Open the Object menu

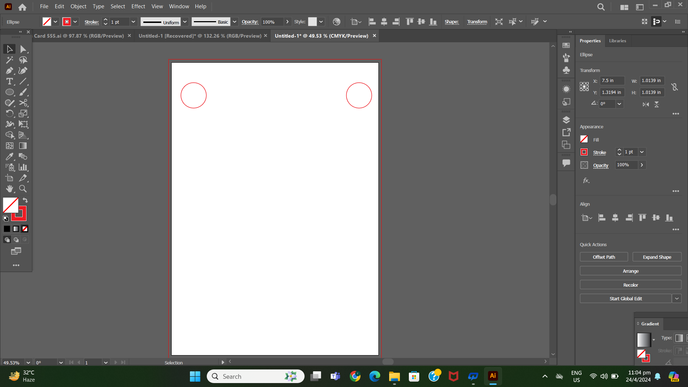point(78,6)
